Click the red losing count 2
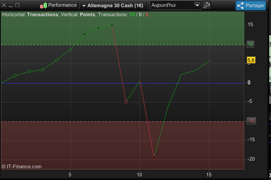 coord(147,15)
